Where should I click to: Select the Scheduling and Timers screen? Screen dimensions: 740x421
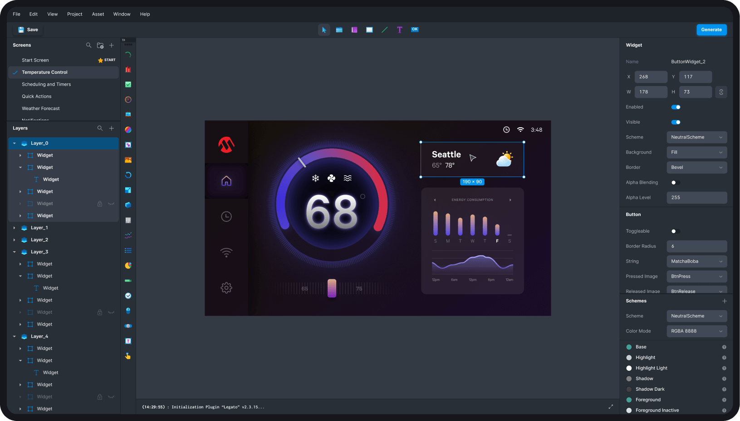coord(64,85)
